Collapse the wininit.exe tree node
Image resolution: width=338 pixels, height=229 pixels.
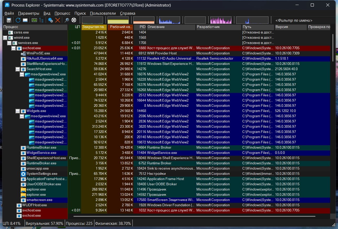click(x=5, y=38)
